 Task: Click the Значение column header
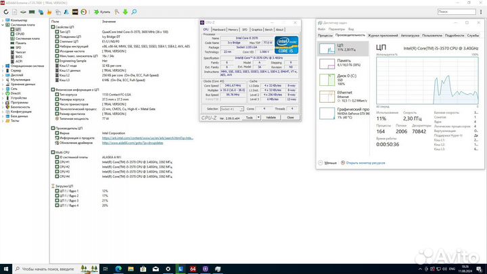109,22
